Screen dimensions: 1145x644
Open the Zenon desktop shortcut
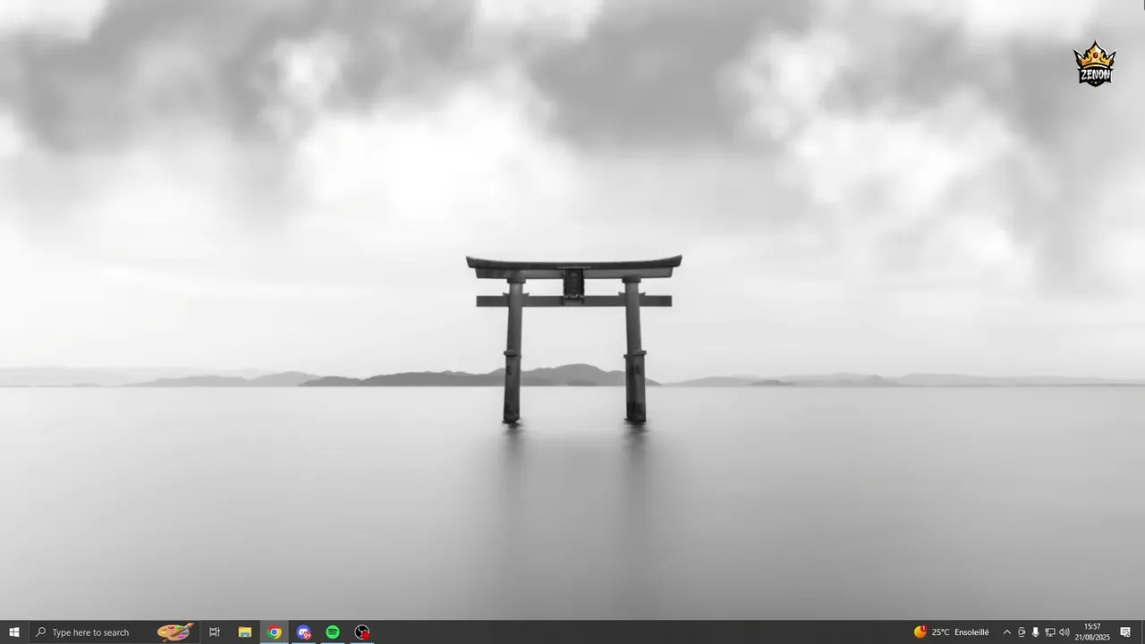click(x=1095, y=64)
